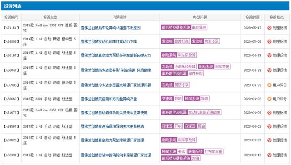Select the 打方向沉重 problem tag

[213, 152]
